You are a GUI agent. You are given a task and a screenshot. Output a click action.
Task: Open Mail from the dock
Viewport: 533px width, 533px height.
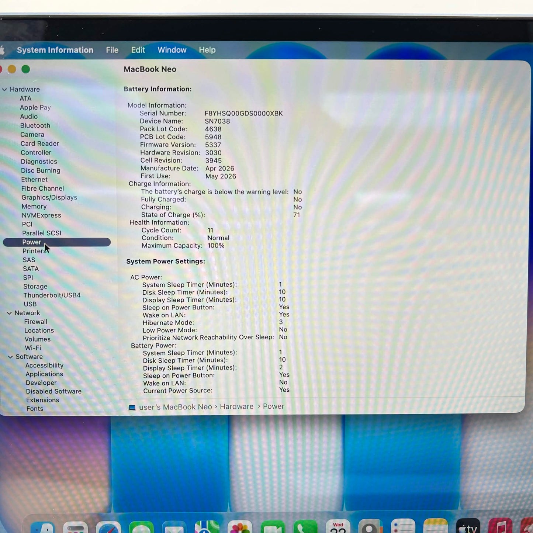pyautogui.click(x=174, y=527)
